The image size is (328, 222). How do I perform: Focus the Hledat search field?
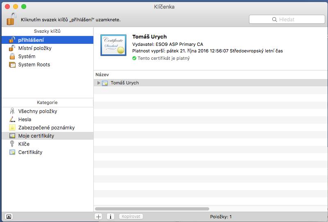point(287,20)
